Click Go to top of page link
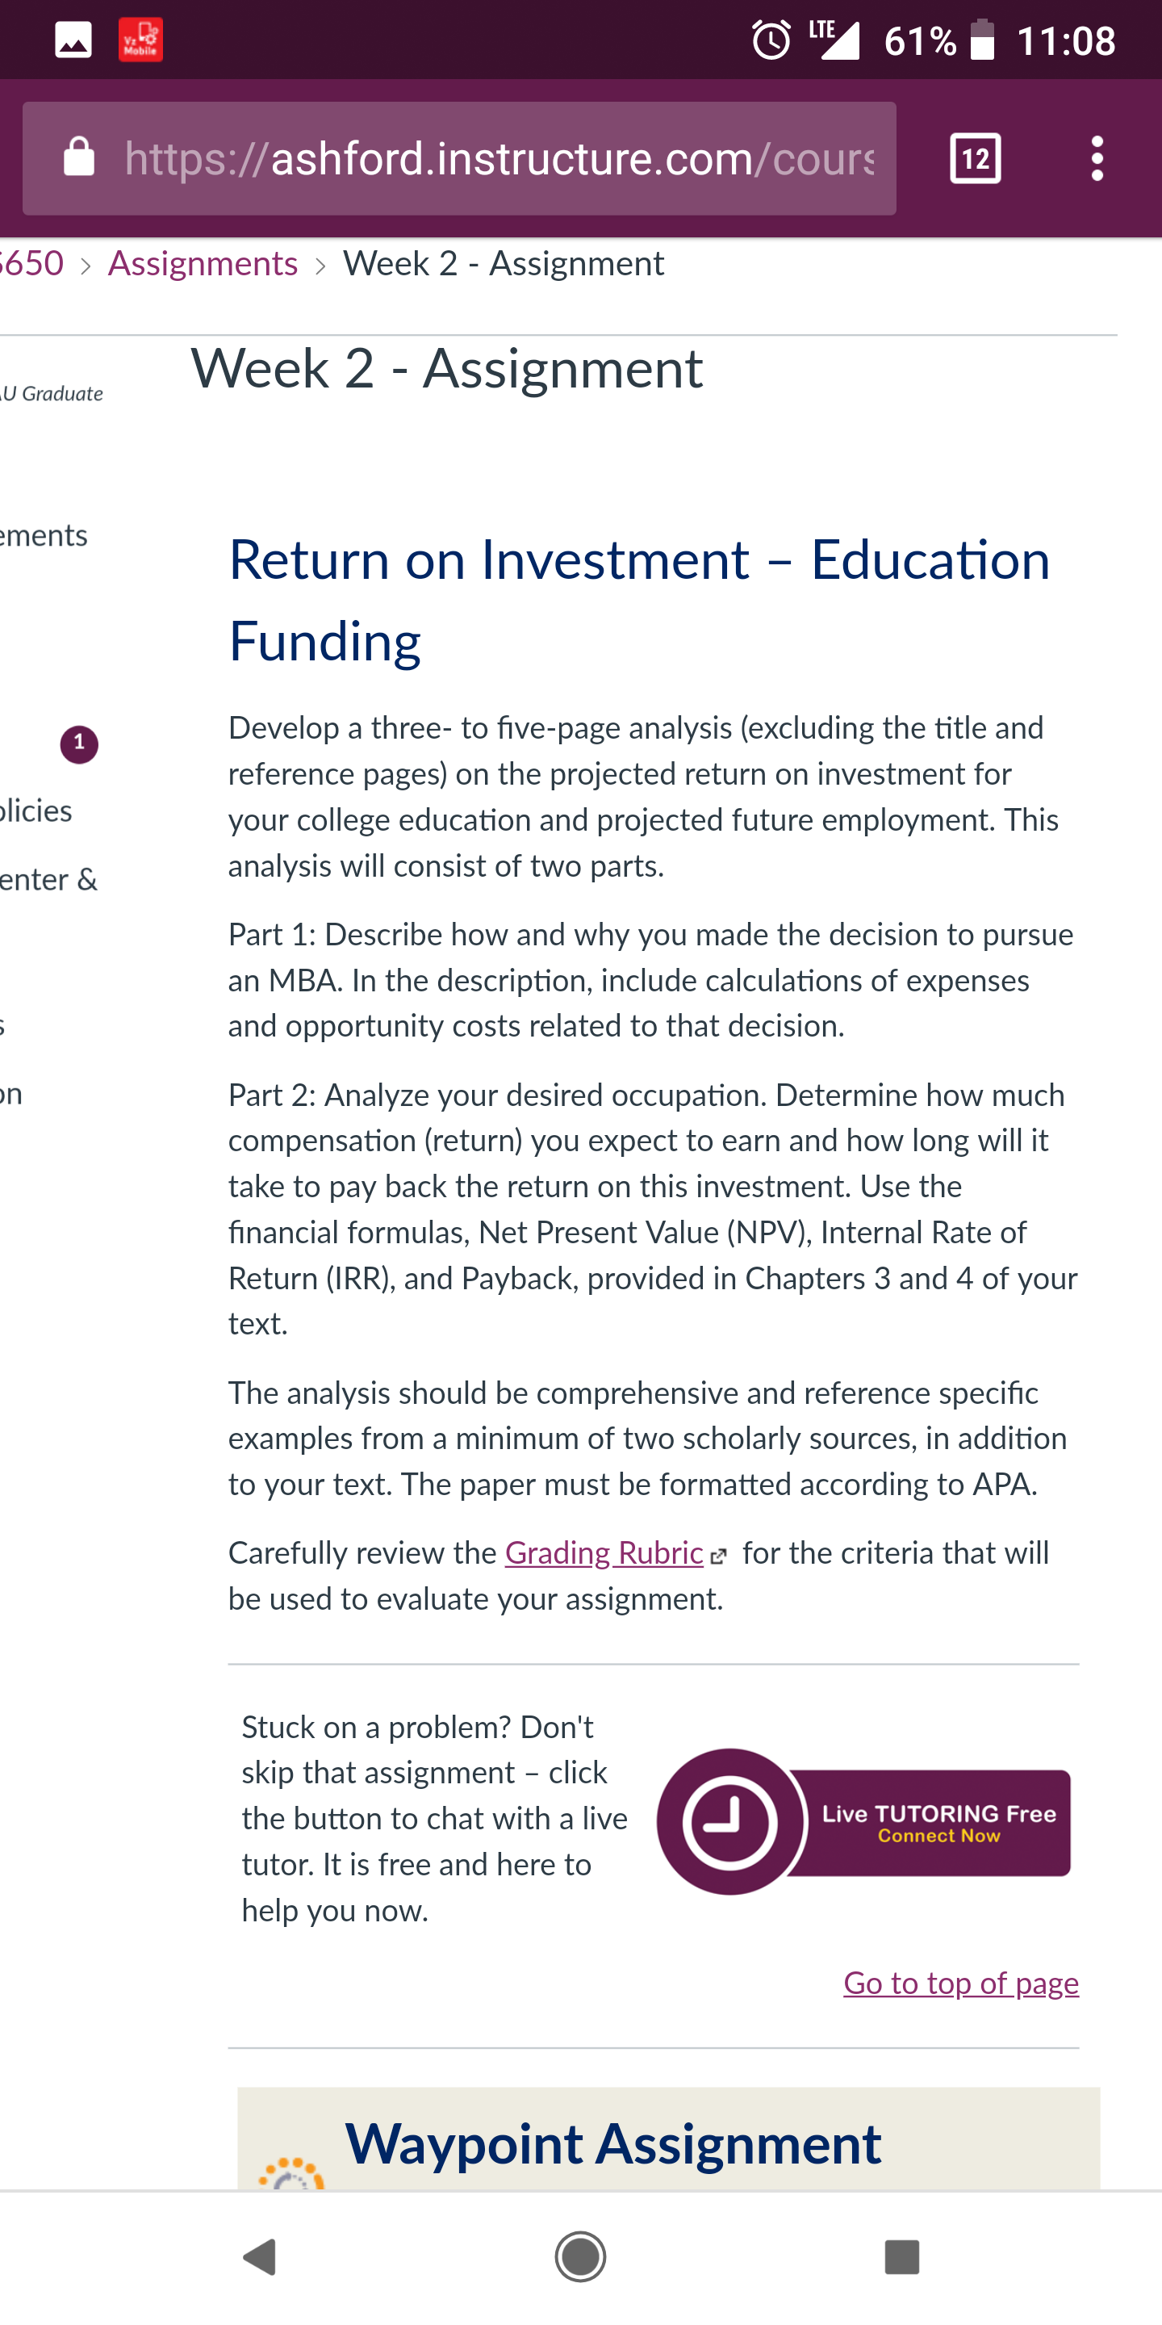This screenshot has height=2325, width=1162. pyautogui.click(x=961, y=1983)
